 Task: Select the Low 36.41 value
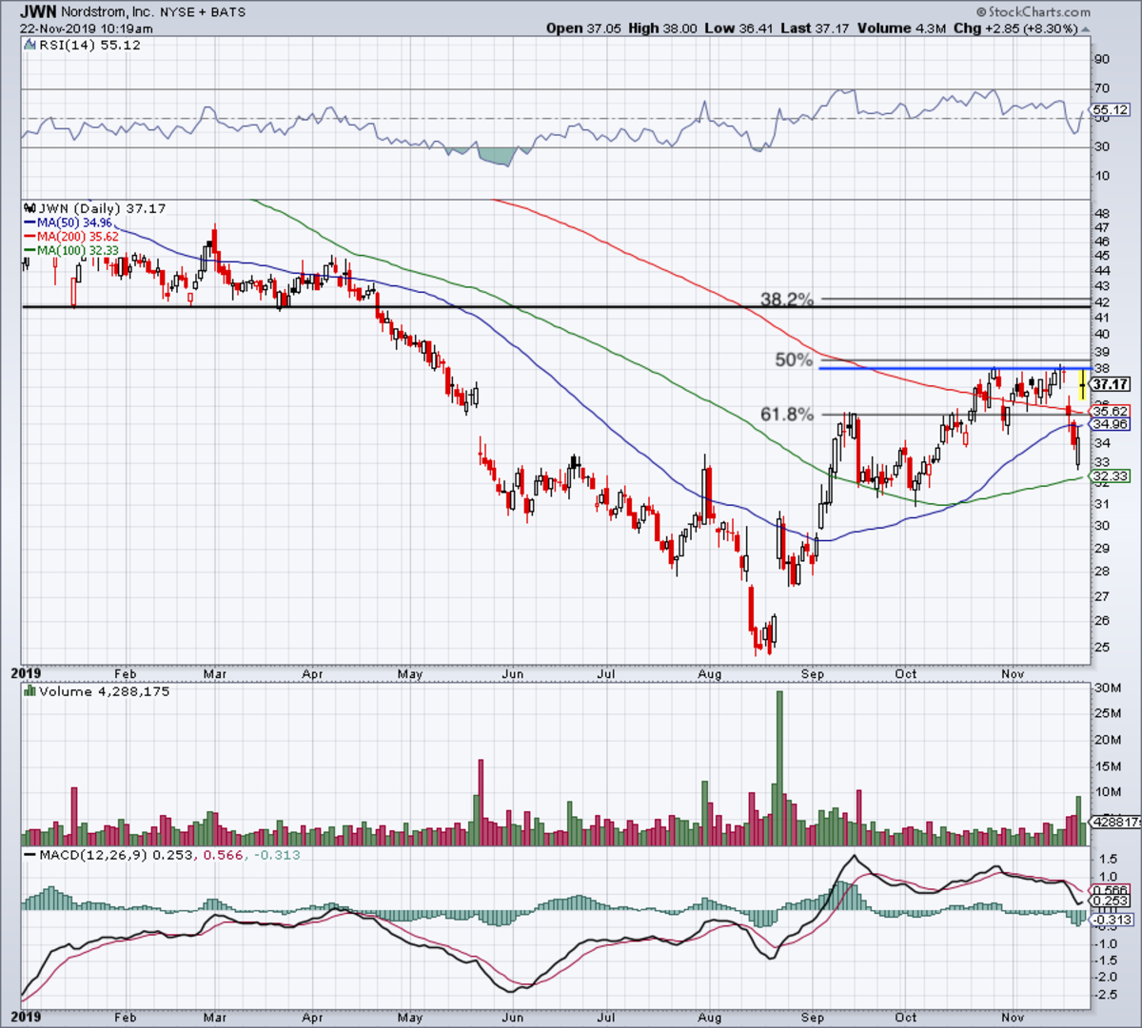tap(739, 29)
